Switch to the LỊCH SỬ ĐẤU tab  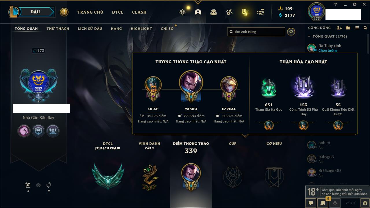(x=90, y=29)
